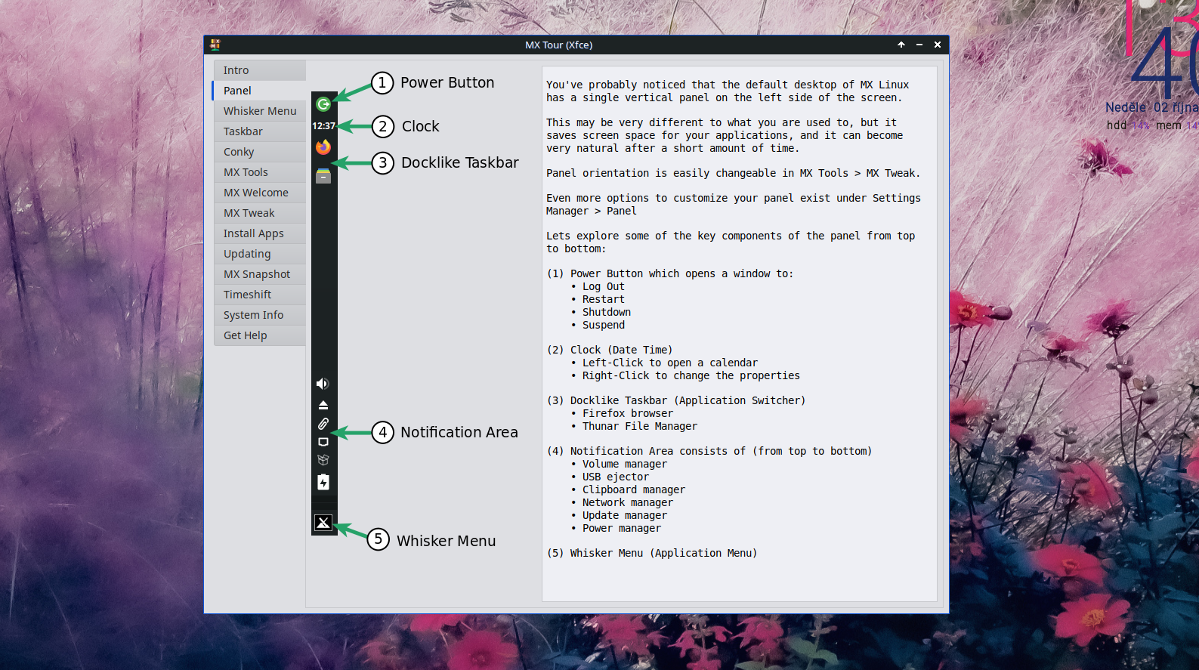Open the MX Snapshot tab
The width and height of the screenshot is (1199, 670).
(x=259, y=274)
